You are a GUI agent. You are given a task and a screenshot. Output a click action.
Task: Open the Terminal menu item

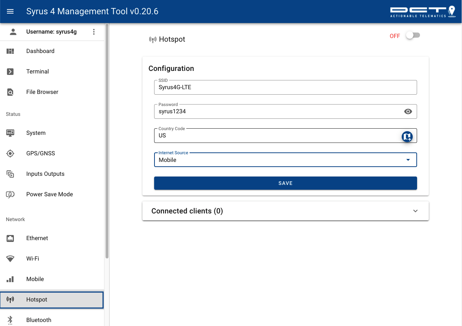pos(52,72)
